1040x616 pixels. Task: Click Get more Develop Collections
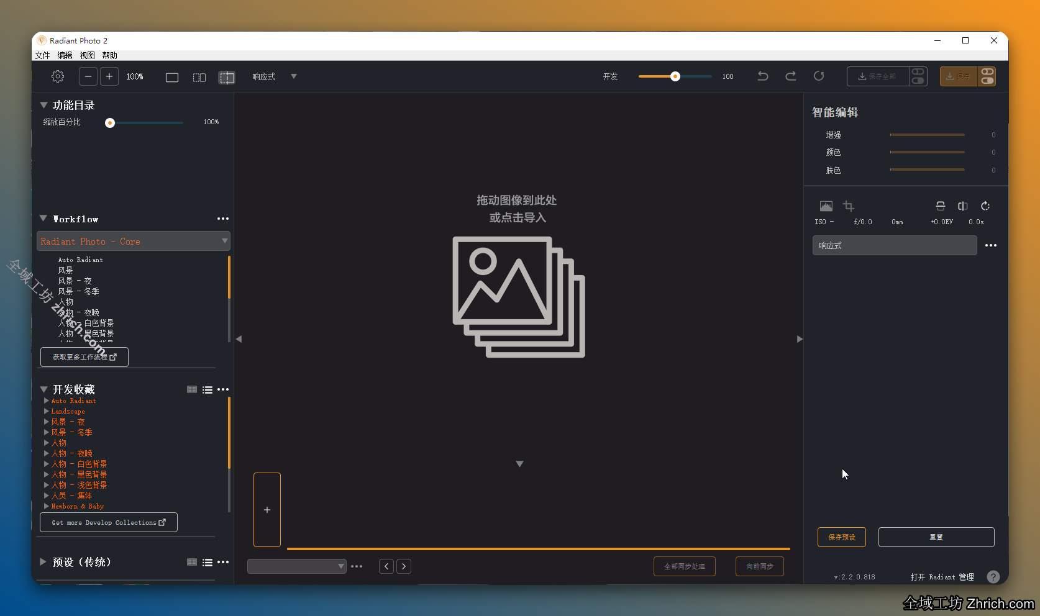tap(109, 522)
